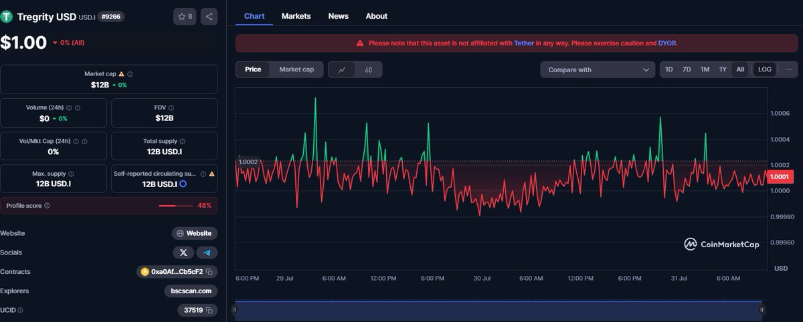
Task: Open the News tab
Action: [x=339, y=16]
